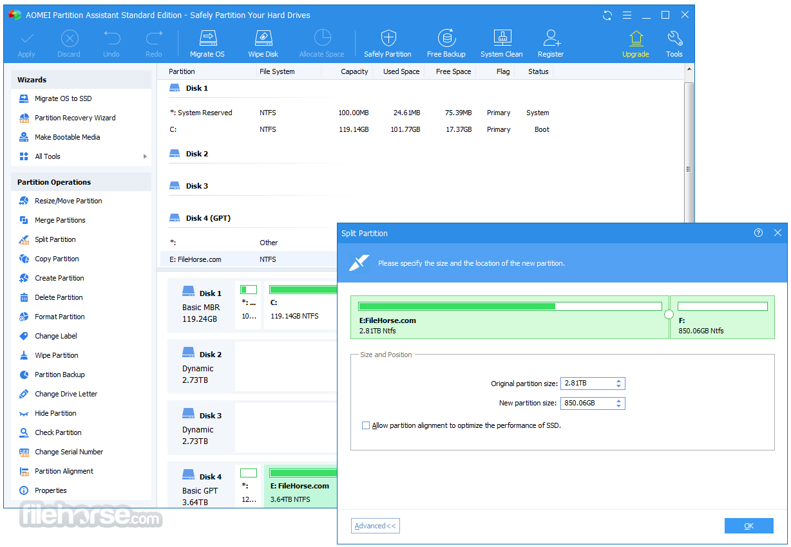Enable SSD partition alignment checkbox
This screenshot has height=547, width=791.
click(366, 425)
